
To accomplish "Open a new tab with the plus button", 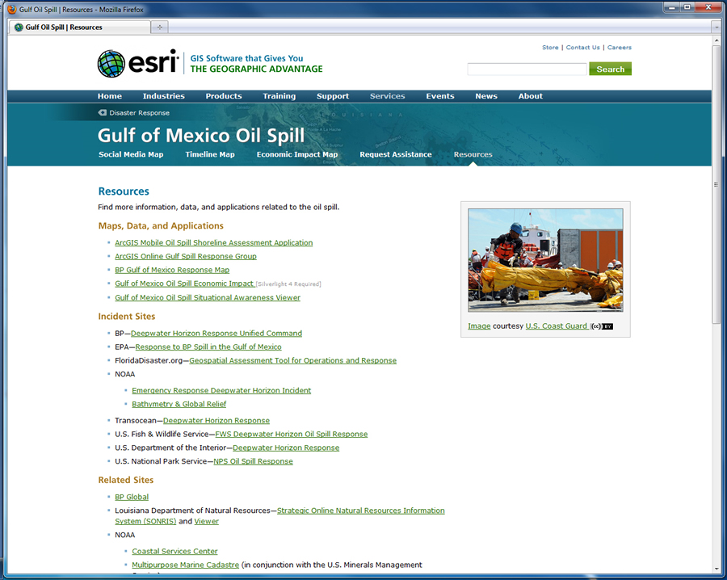I will 159,27.
